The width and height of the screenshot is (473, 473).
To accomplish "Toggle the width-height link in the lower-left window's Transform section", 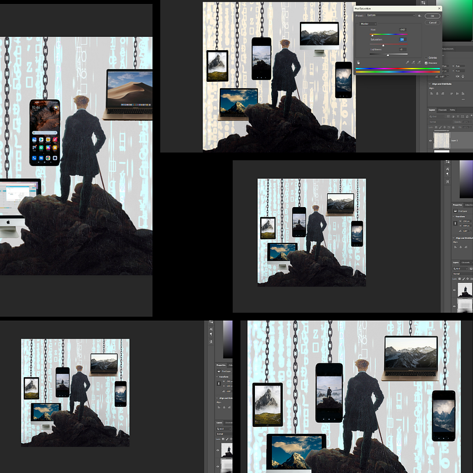I will 219,384.
